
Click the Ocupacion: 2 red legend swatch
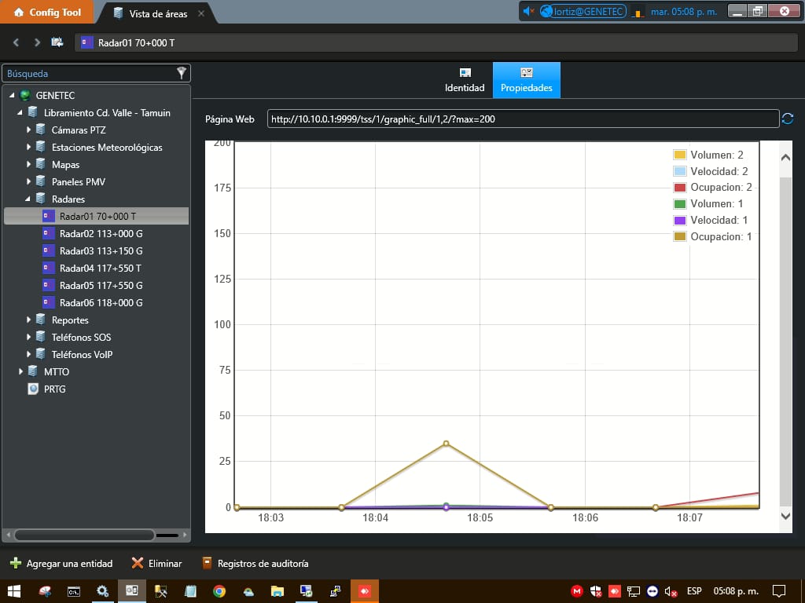[680, 188]
